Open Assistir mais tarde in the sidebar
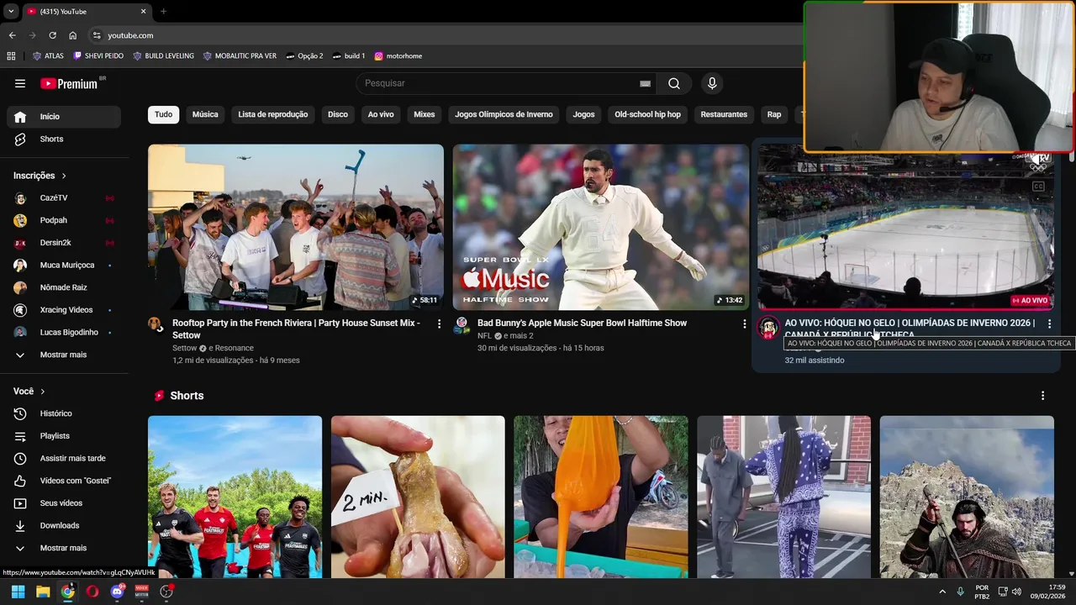Viewport: 1076px width, 605px height. click(64, 459)
